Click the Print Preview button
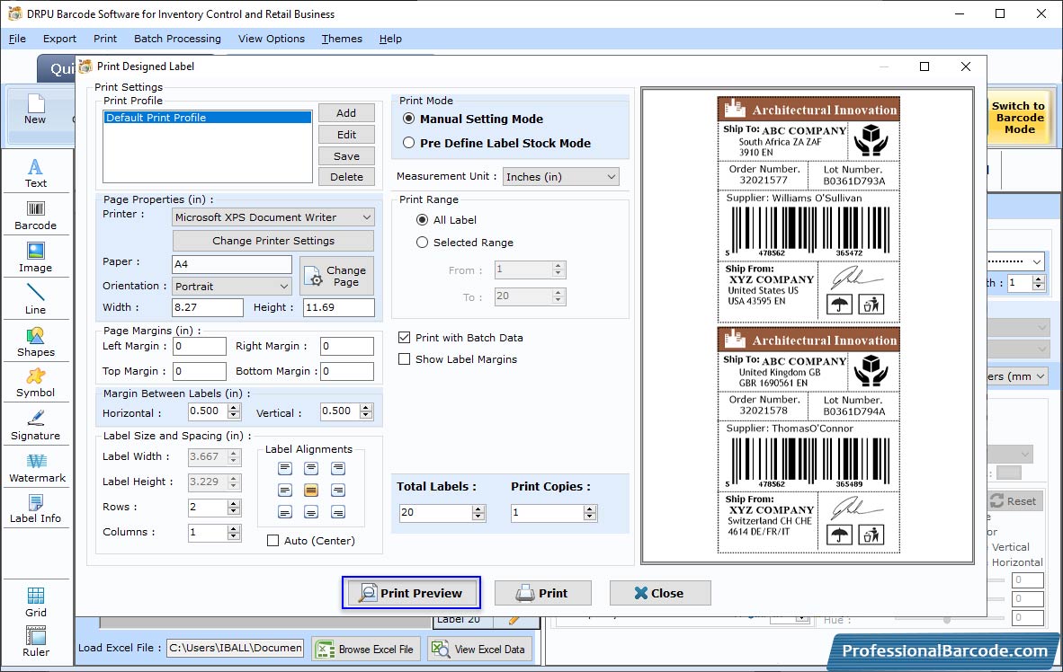This screenshot has height=672, width=1063. (x=412, y=593)
